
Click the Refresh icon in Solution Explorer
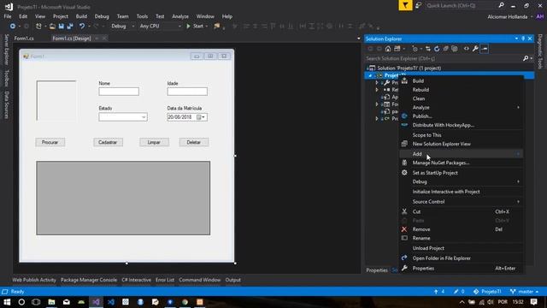(x=437, y=49)
